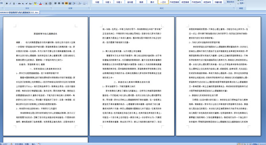Click the character shading icon
Screen dimensions: 266x145
[46, 4]
